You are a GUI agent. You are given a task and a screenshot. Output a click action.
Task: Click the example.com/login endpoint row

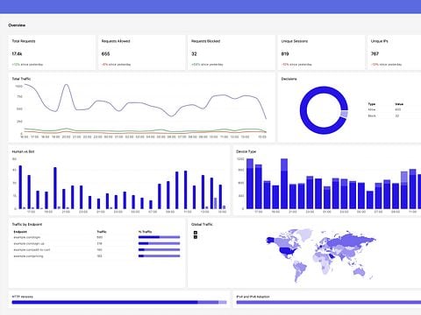click(96, 237)
